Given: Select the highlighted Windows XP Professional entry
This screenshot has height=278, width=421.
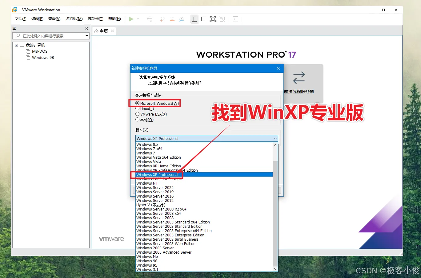Looking at the screenshot, I should [x=204, y=174].
